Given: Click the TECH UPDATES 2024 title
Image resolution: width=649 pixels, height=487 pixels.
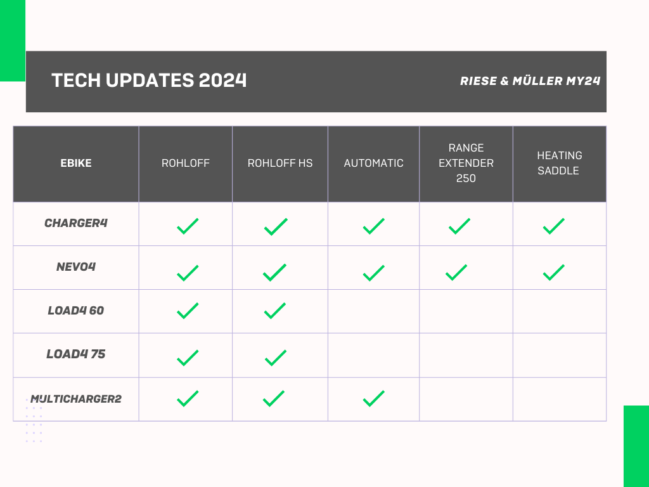Looking at the screenshot, I should click(149, 81).
